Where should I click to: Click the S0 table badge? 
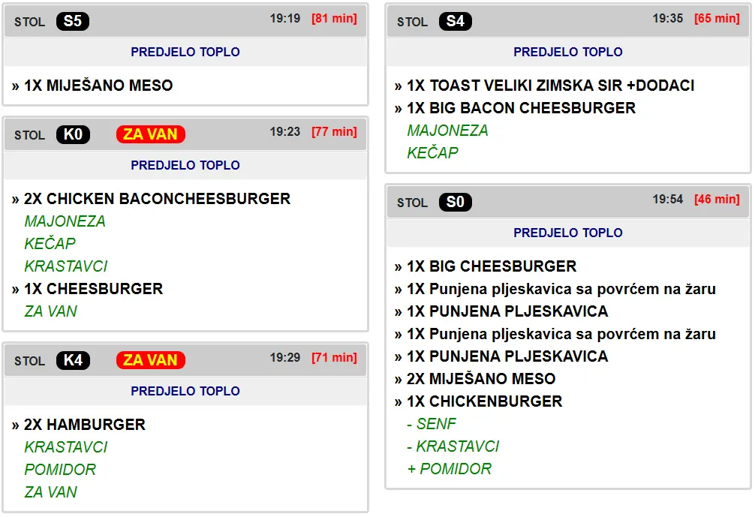click(456, 203)
